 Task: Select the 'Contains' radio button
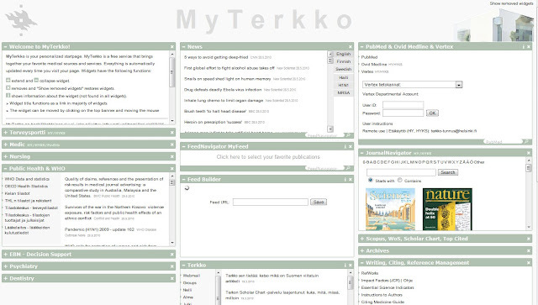click(400, 180)
